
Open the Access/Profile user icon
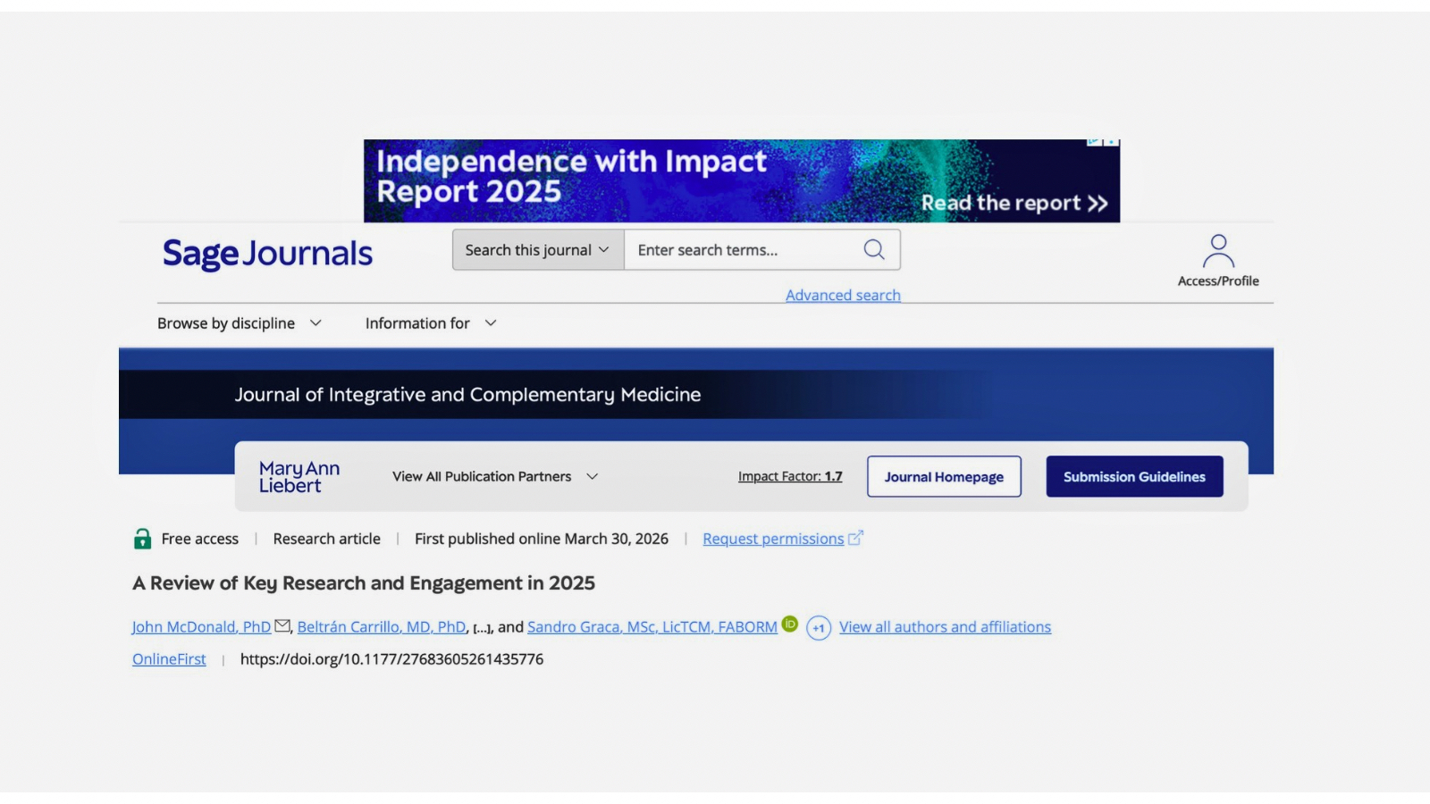[x=1217, y=252]
